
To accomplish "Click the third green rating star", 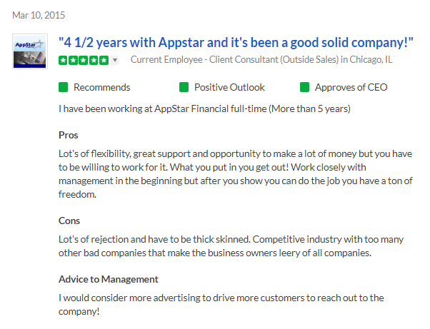I will tap(84, 60).
